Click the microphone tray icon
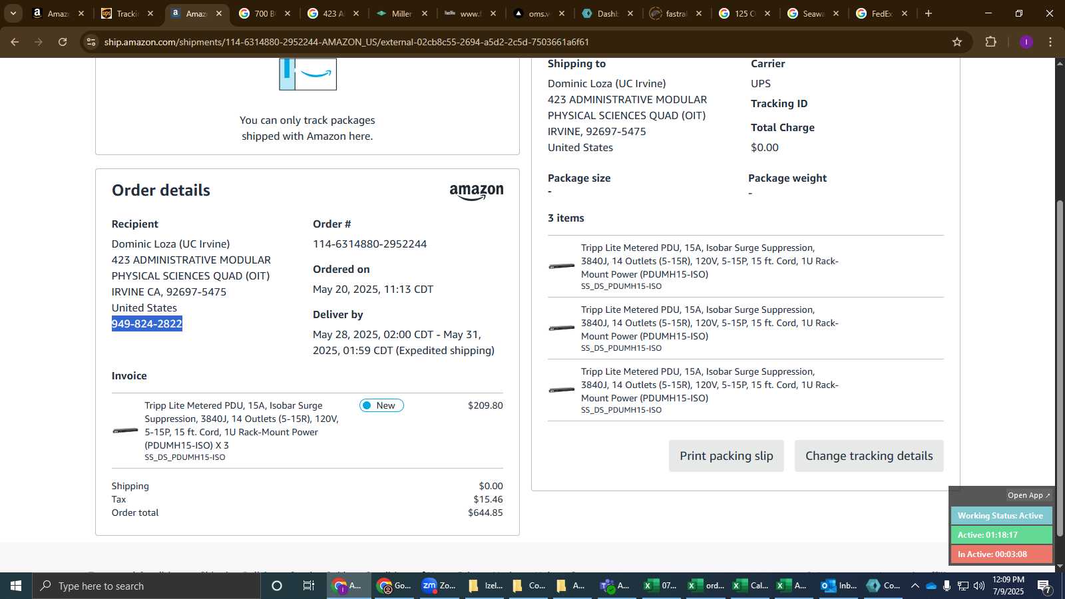1065x599 pixels. click(x=947, y=586)
